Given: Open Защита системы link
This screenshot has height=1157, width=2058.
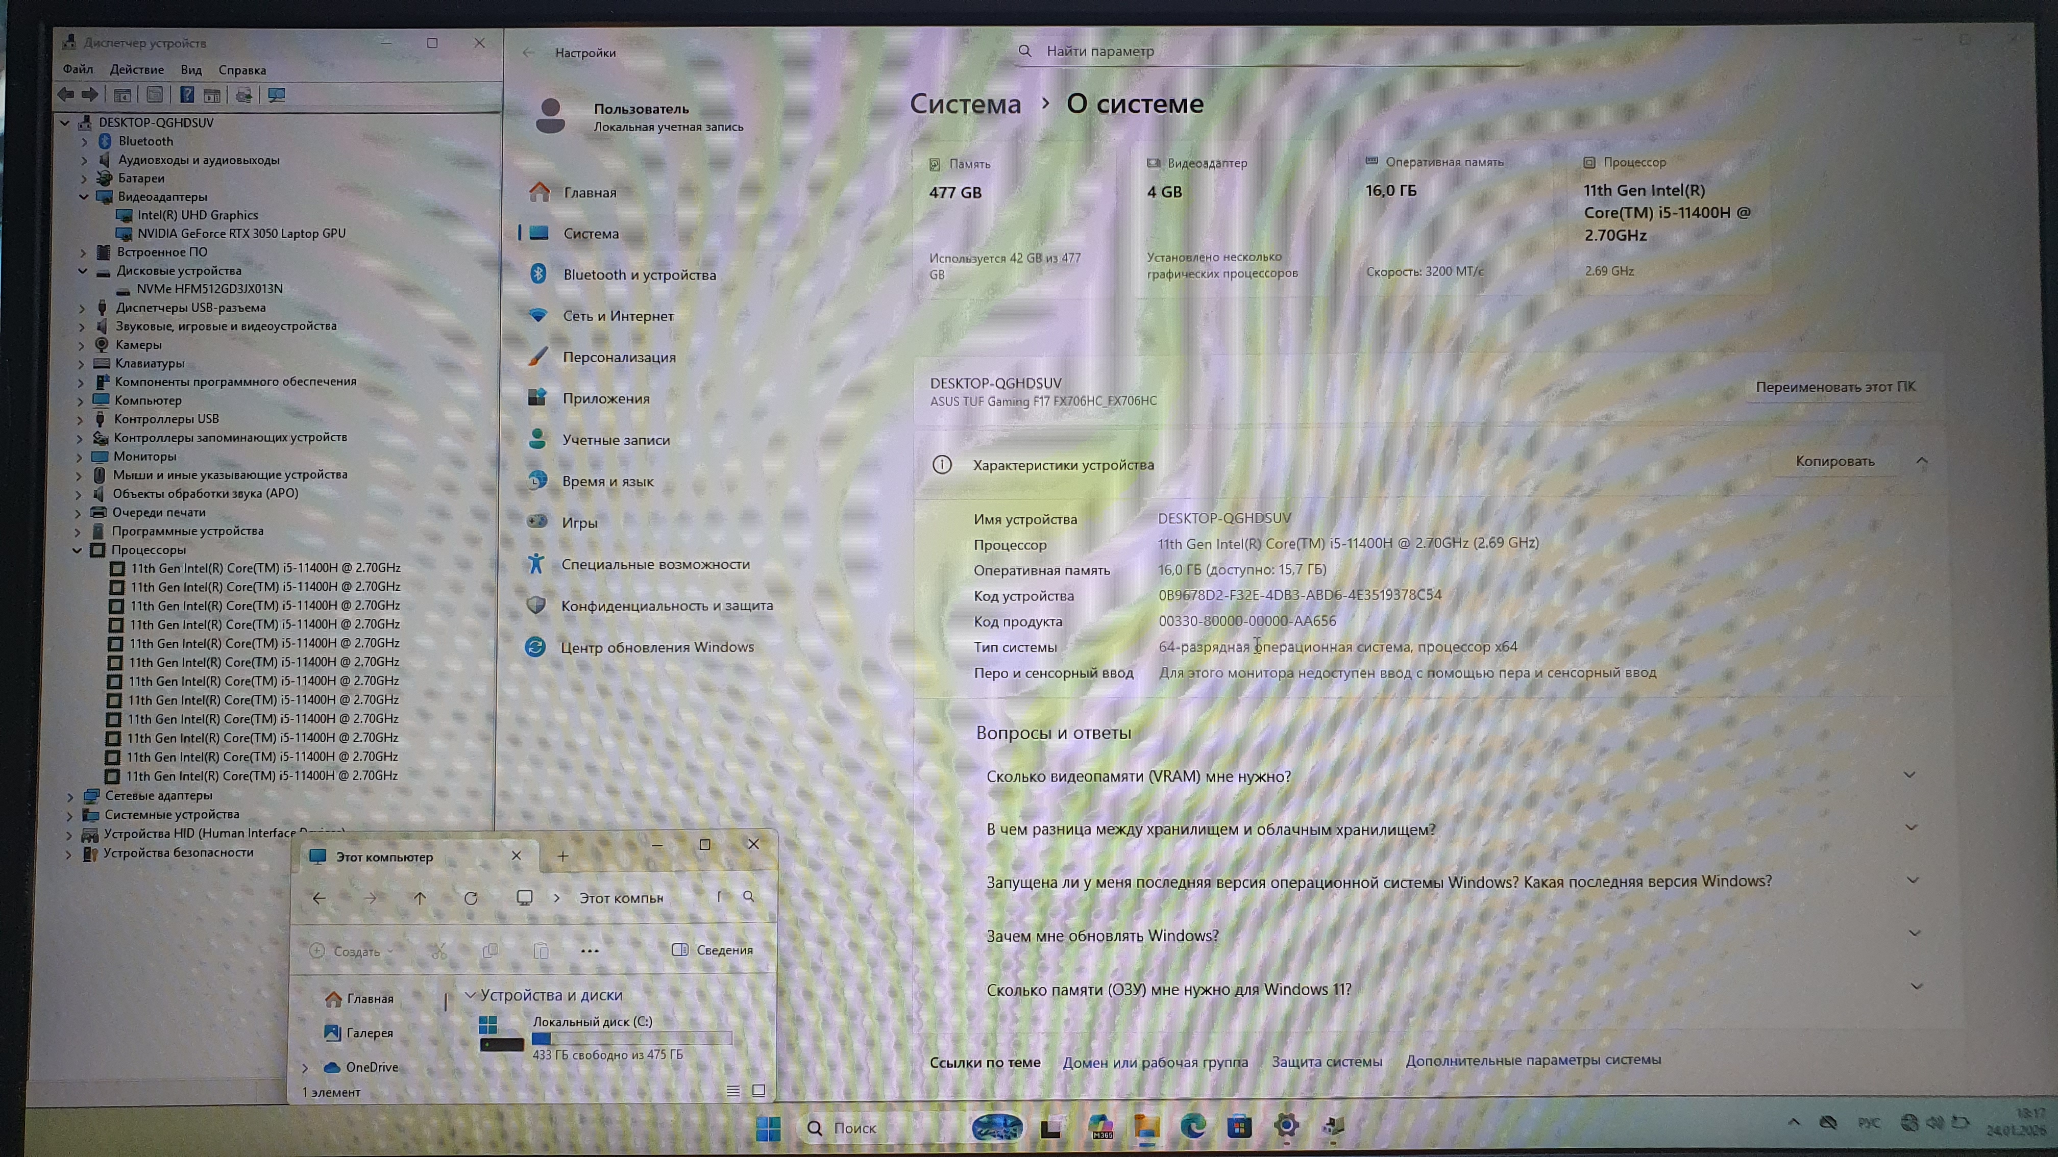Looking at the screenshot, I should coord(1326,1061).
